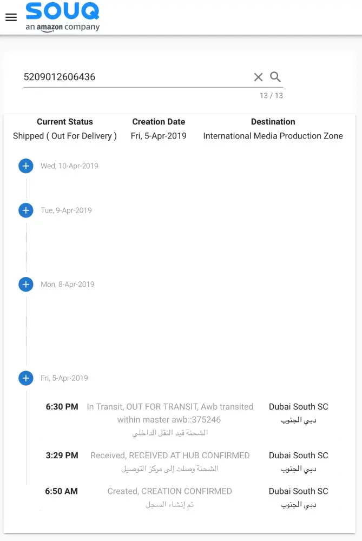Image resolution: width=362 pixels, height=541 pixels.
Task: Expand the Tue, 9-Apr-2019 timeline entry
Action: click(x=26, y=210)
